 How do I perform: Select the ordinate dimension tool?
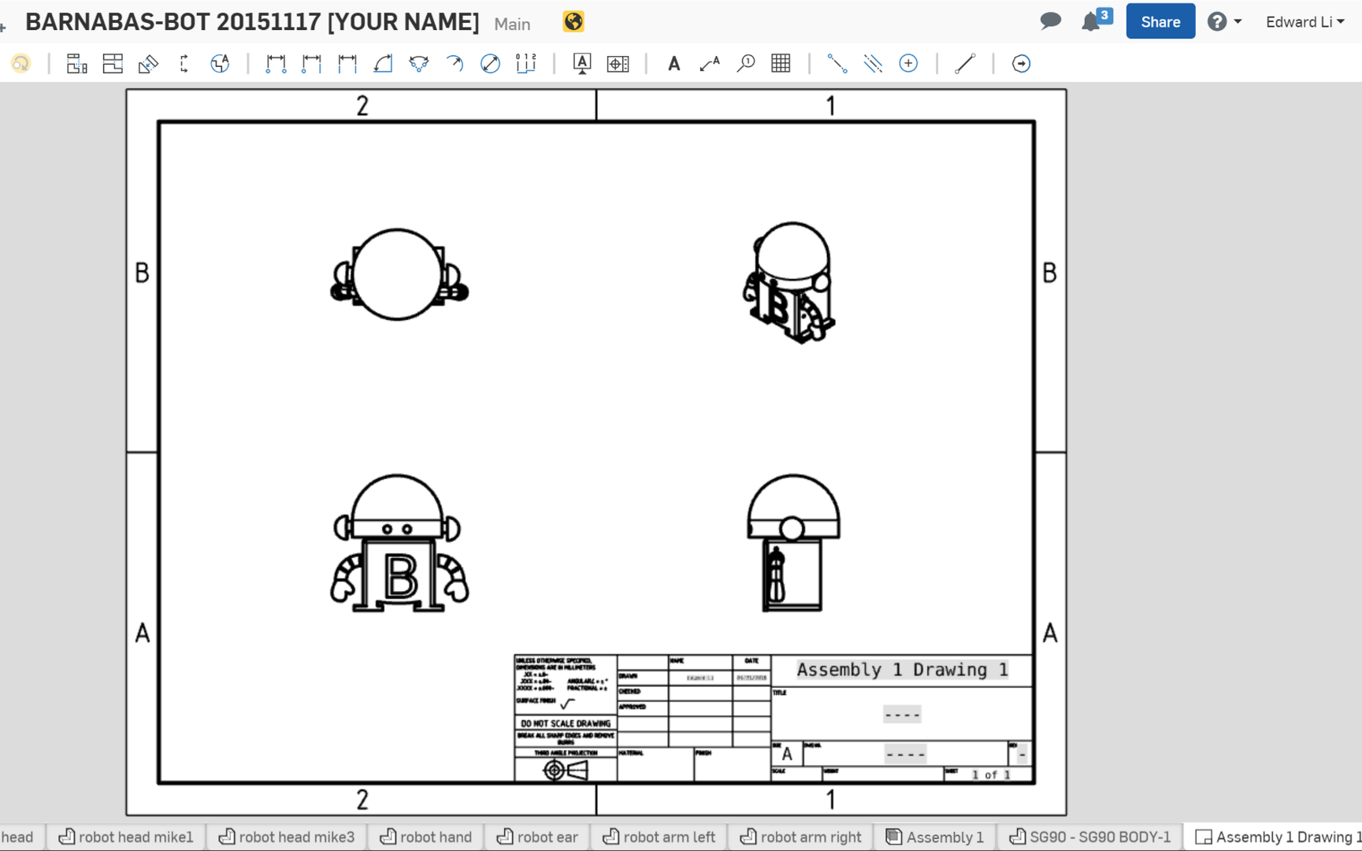526,64
